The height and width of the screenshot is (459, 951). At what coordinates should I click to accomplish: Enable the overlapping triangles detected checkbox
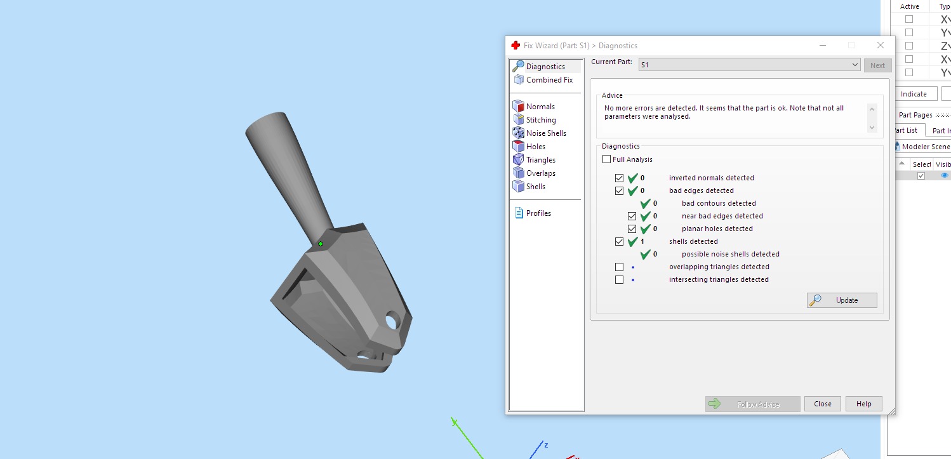point(620,267)
